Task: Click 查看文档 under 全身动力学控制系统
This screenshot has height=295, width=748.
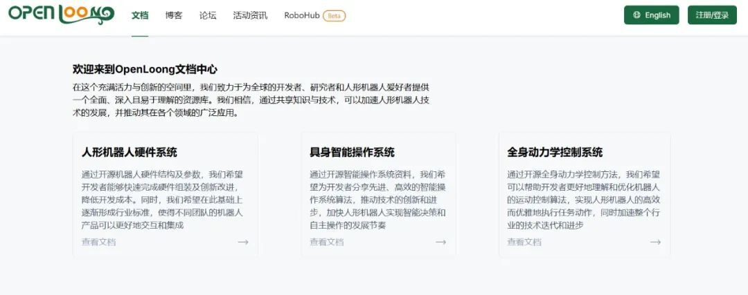Action: coord(524,242)
